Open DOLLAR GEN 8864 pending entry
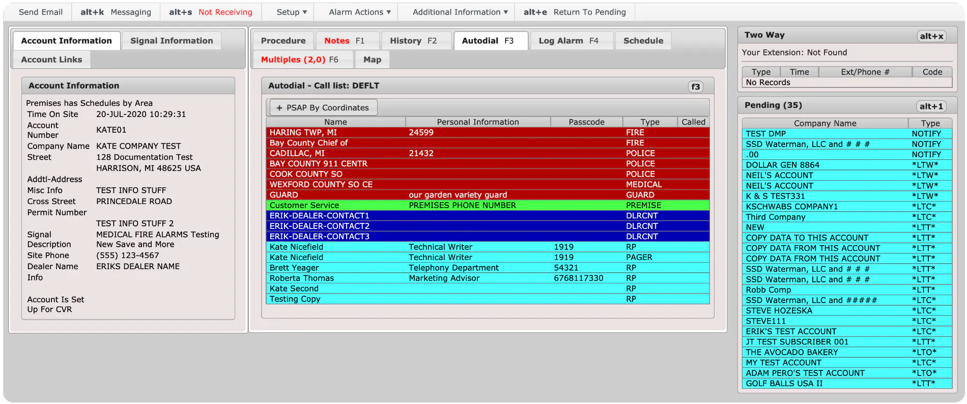This screenshot has width=967, height=404. 847,165
